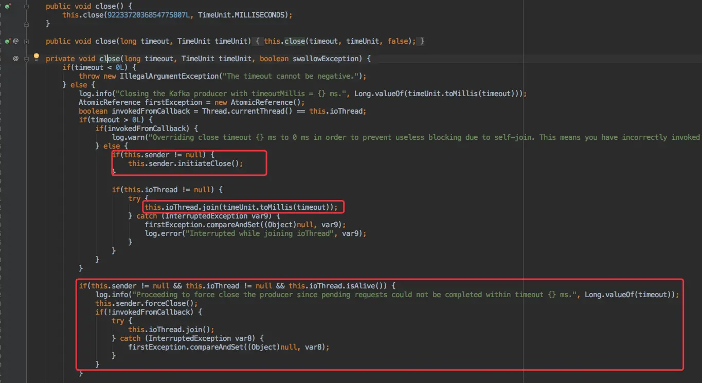Collapse the private void close method fold
The image size is (702, 383).
(x=26, y=59)
